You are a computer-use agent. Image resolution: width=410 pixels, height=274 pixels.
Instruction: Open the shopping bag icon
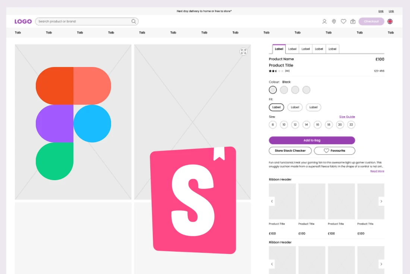(353, 22)
